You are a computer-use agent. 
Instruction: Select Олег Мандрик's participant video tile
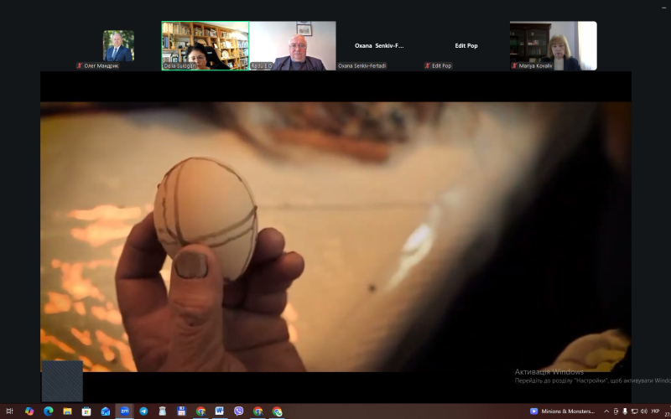(118, 46)
